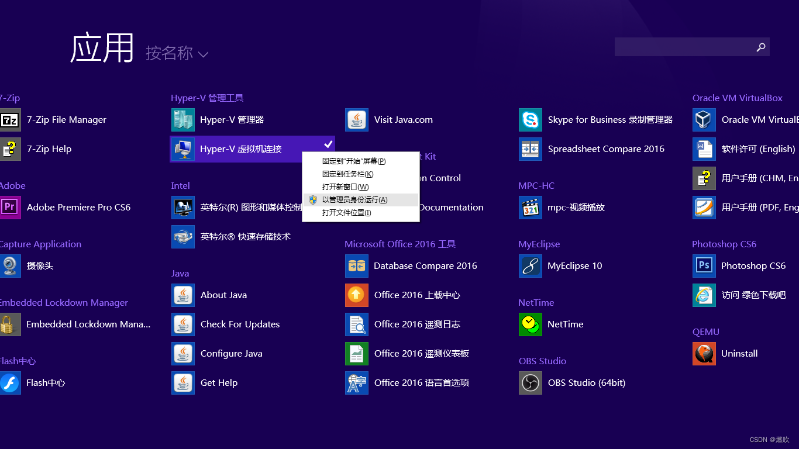Select 固定到"开始"屏幕 in context menu
This screenshot has width=799, height=449.
coord(361,161)
